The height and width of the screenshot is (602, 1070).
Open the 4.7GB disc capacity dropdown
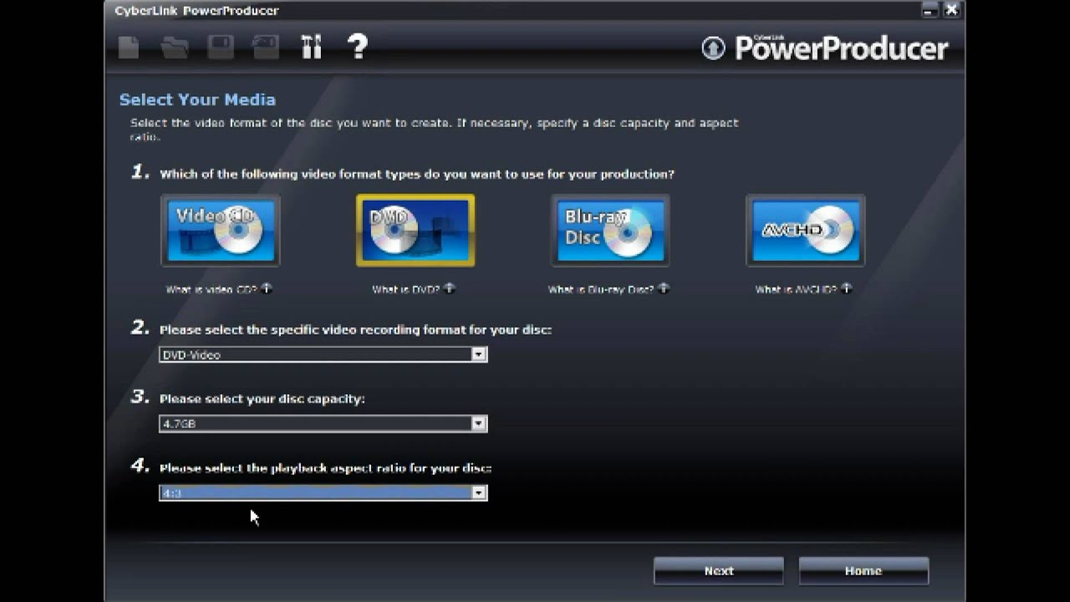[323, 424]
